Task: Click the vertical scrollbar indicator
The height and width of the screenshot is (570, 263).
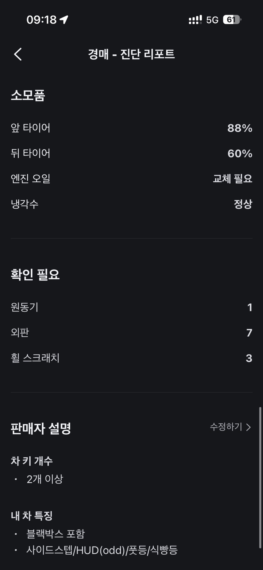Action: (260, 478)
